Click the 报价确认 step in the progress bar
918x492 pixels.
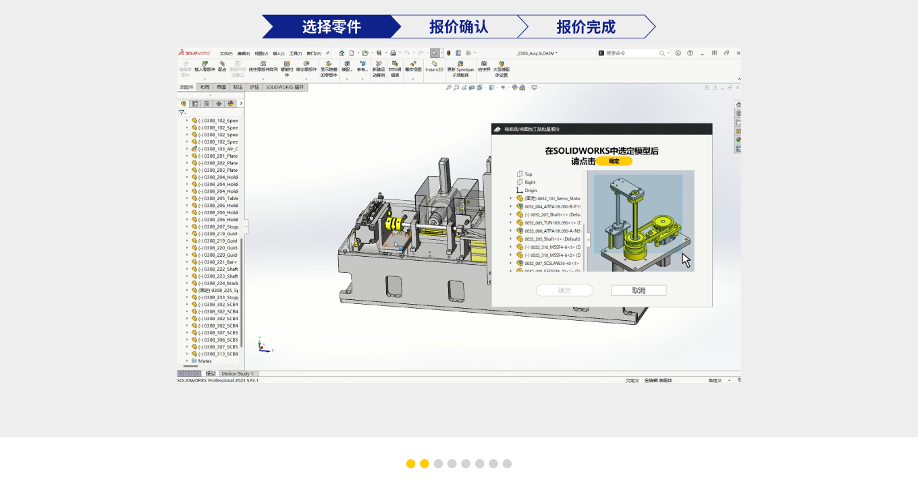[458, 27]
